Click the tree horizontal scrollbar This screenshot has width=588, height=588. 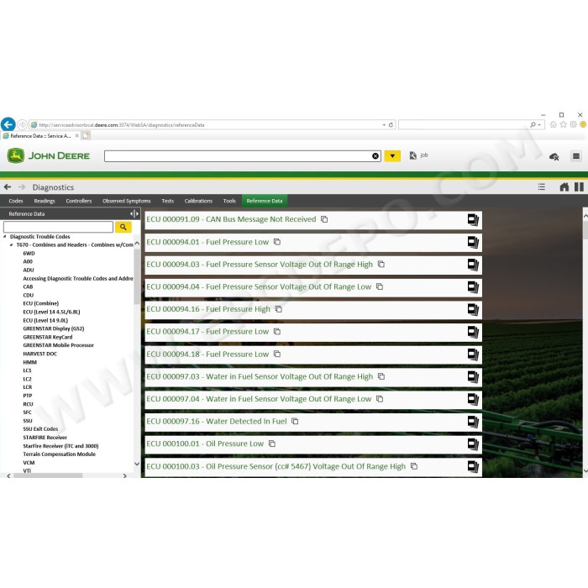pos(48,475)
